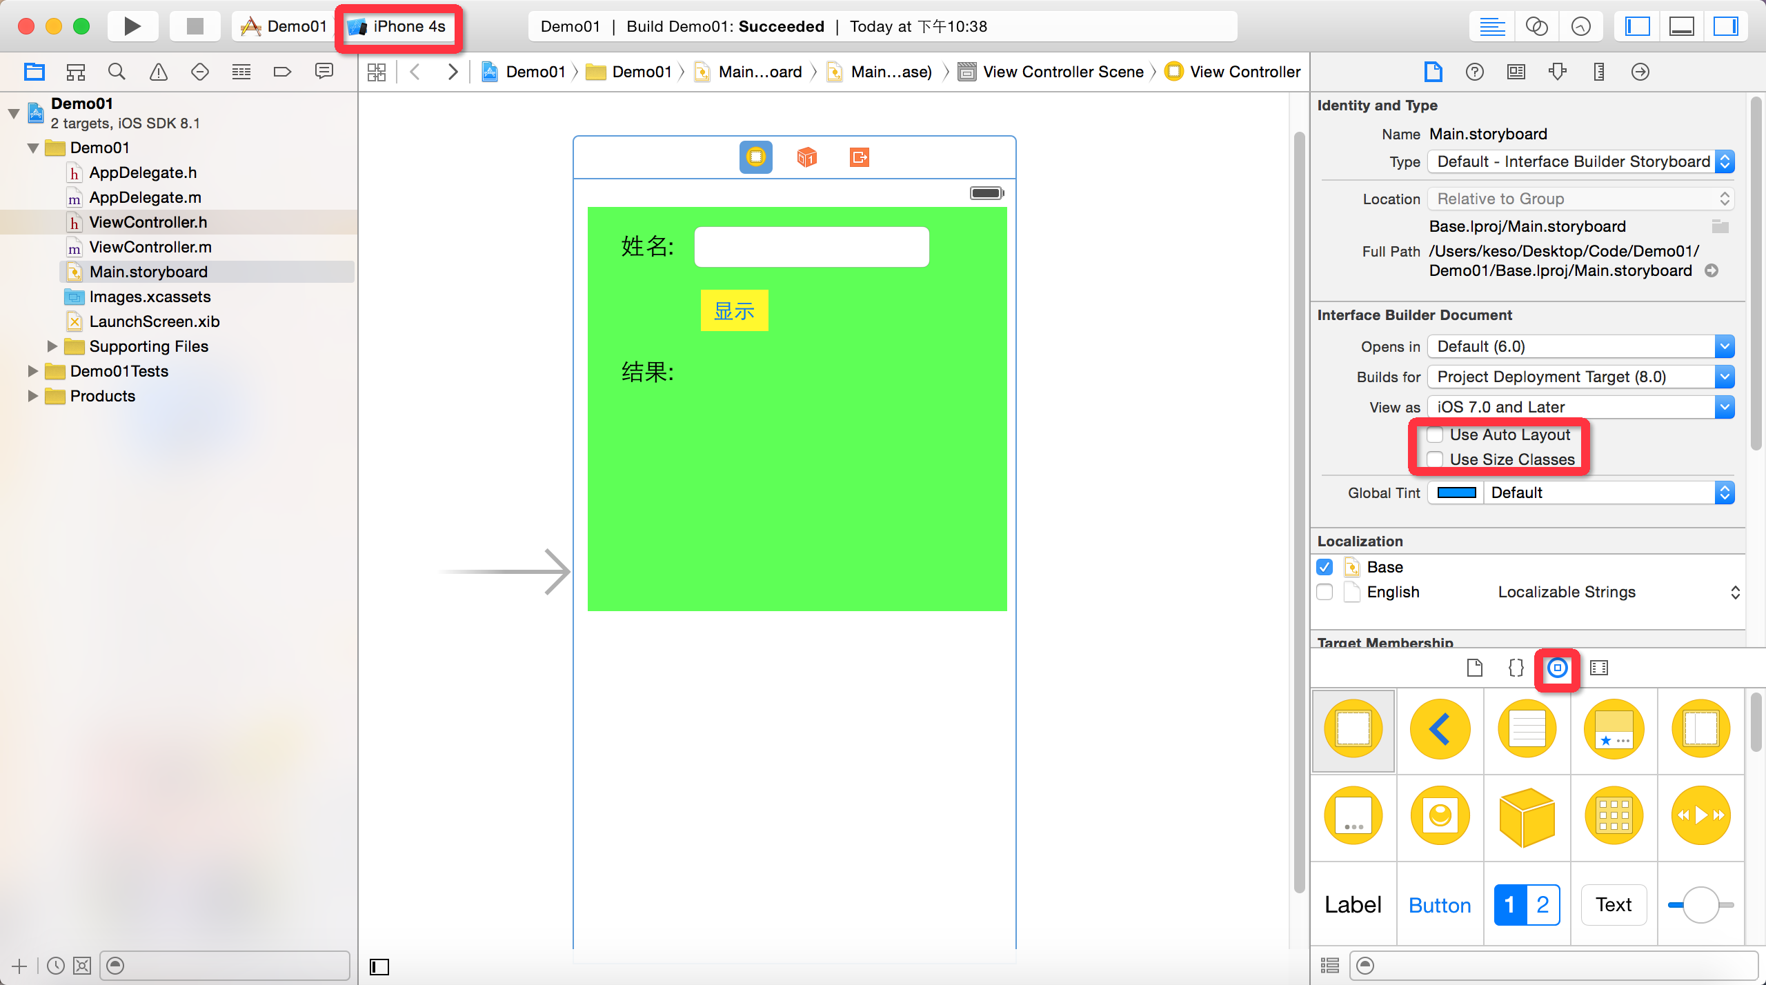The width and height of the screenshot is (1766, 985).
Task: Reveal full path in Finder arrow
Action: pyautogui.click(x=1712, y=270)
